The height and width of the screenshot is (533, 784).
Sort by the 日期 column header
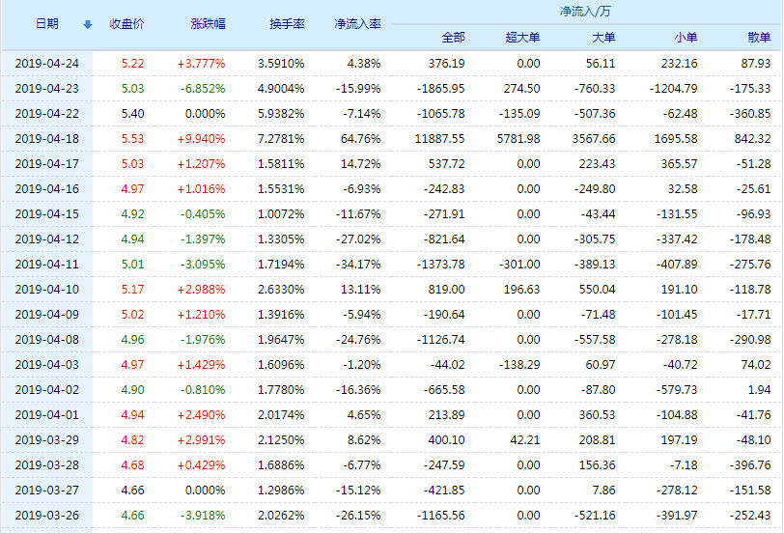pyautogui.click(x=46, y=23)
